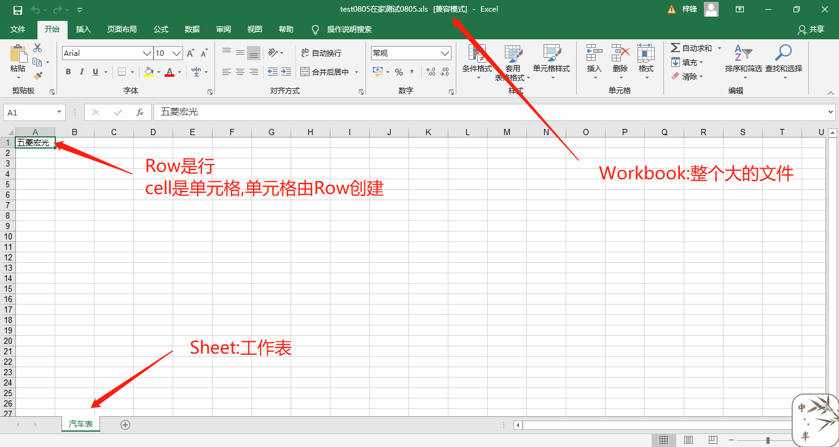Switch to the 插入 ribbon tab
This screenshot has width=839, height=447.
tap(83, 29)
